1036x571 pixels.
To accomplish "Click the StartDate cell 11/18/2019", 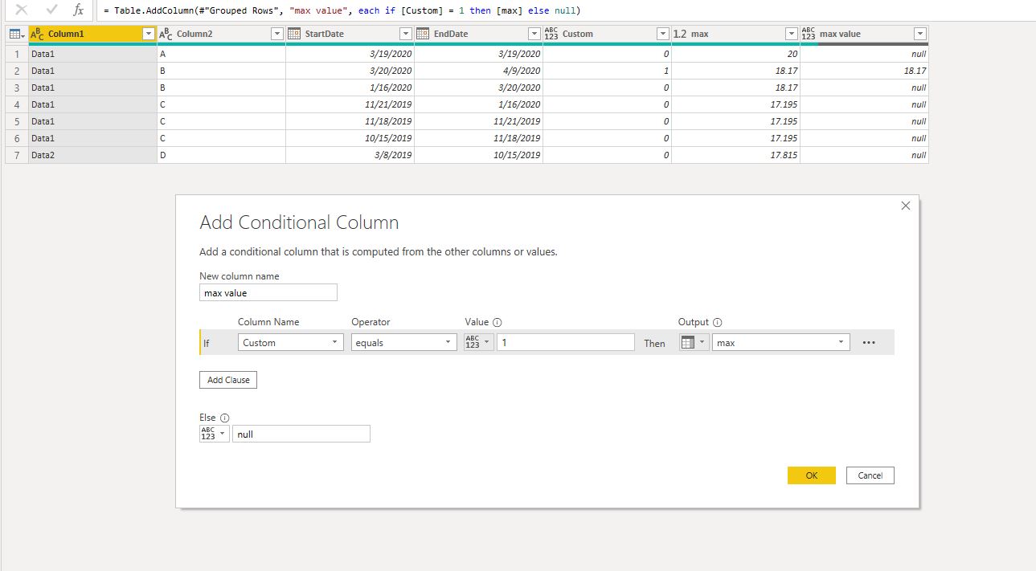I will click(x=350, y=121).
